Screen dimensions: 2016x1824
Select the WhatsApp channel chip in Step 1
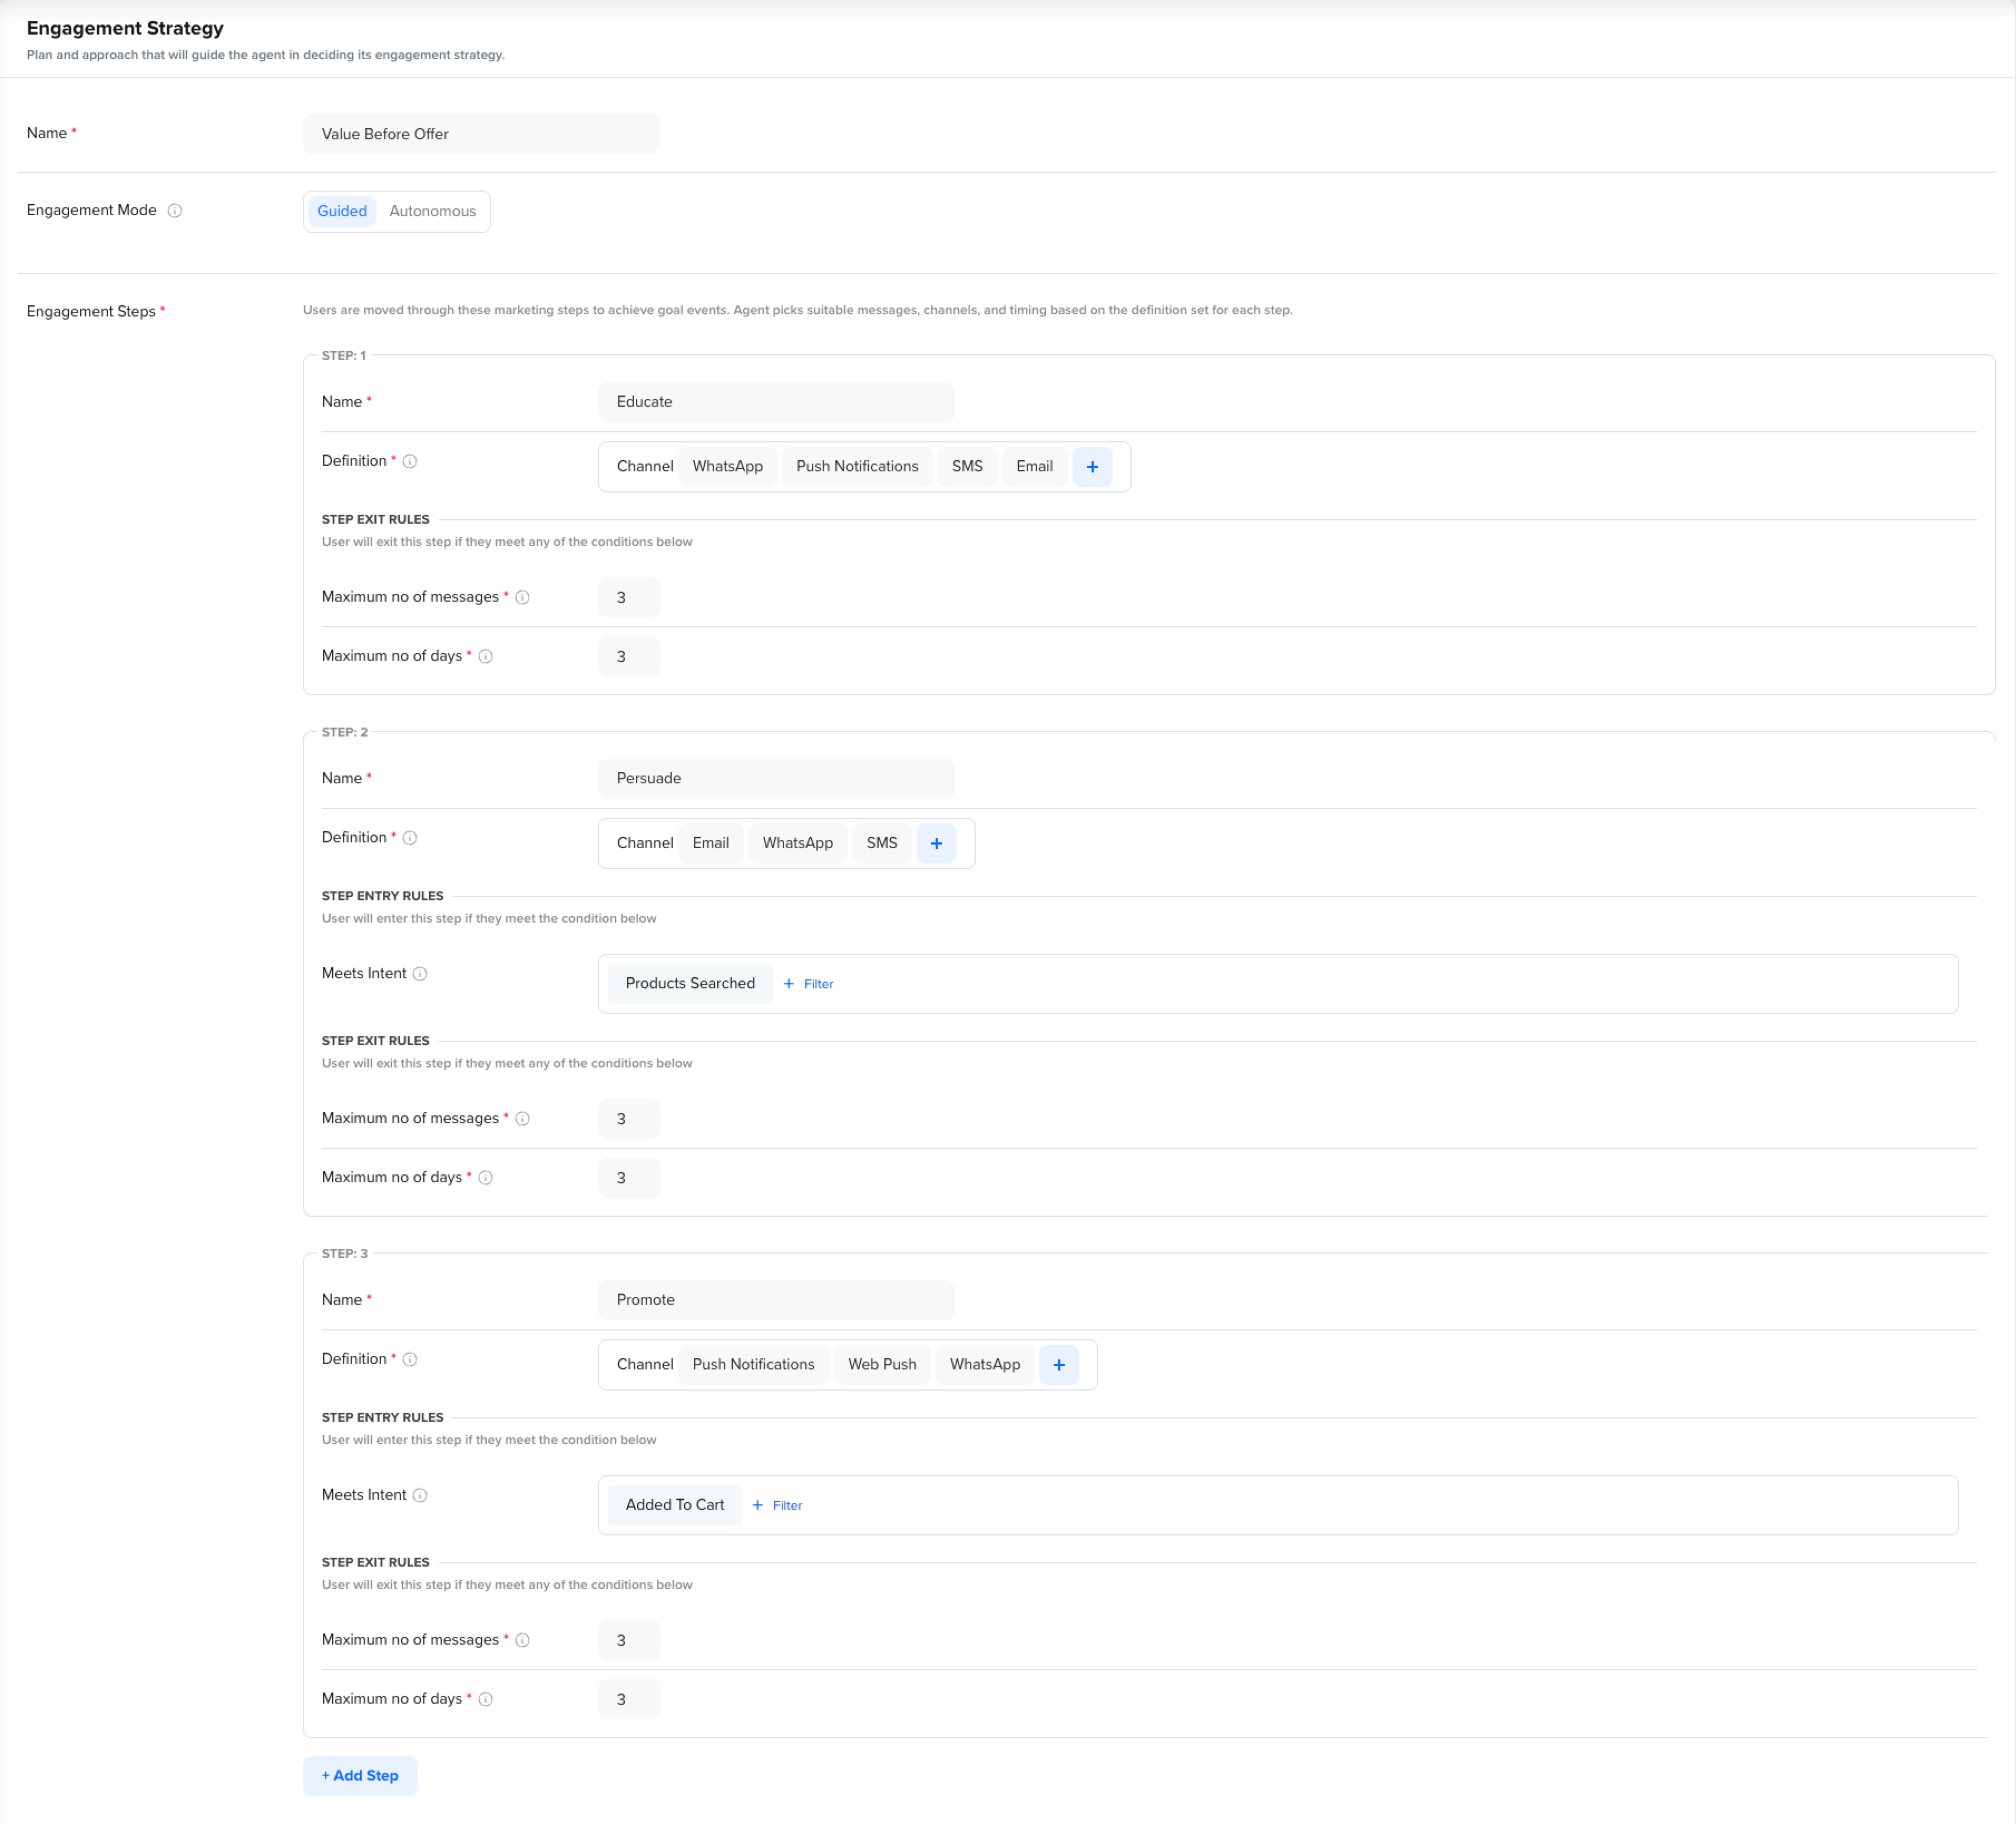(x=727, y=467)
